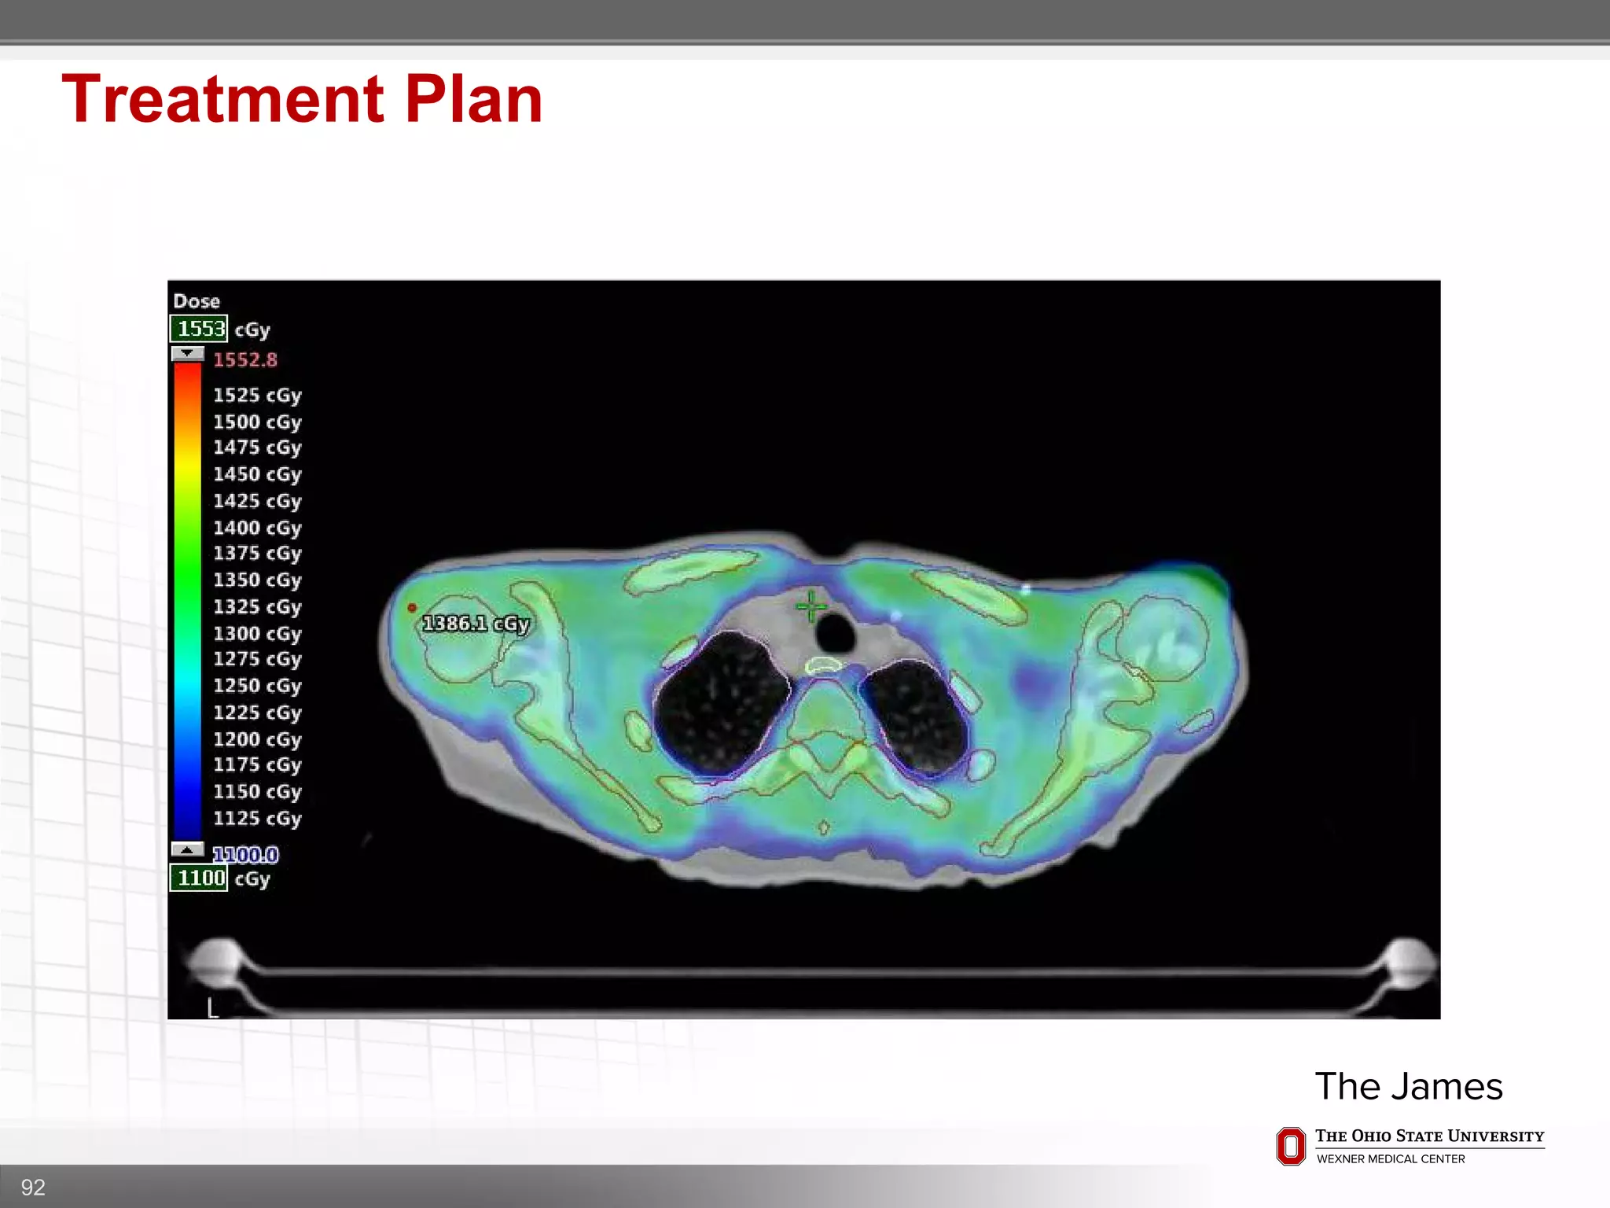The height and width of the screenshot is (1208, 1610).
Task: Select the 1475 cGy legend entry
Action: tap(257, 448)
